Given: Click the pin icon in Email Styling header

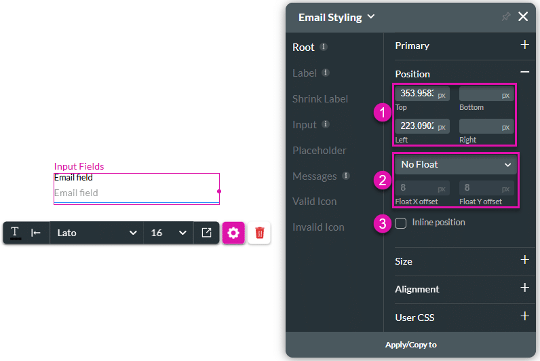Looking at the screenshot, I should (505, 17).
